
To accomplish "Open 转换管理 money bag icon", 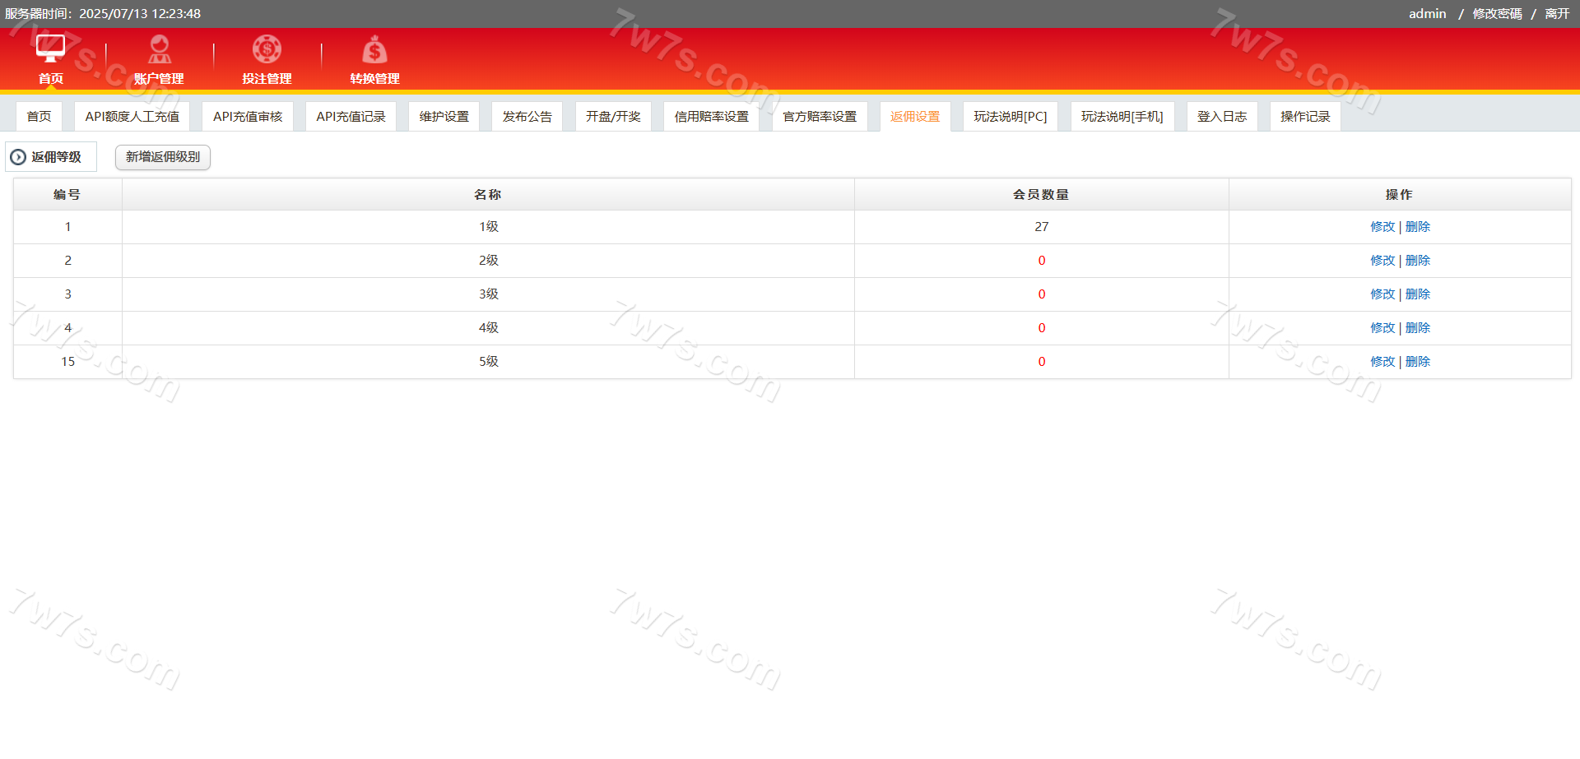I will [374, 50].
